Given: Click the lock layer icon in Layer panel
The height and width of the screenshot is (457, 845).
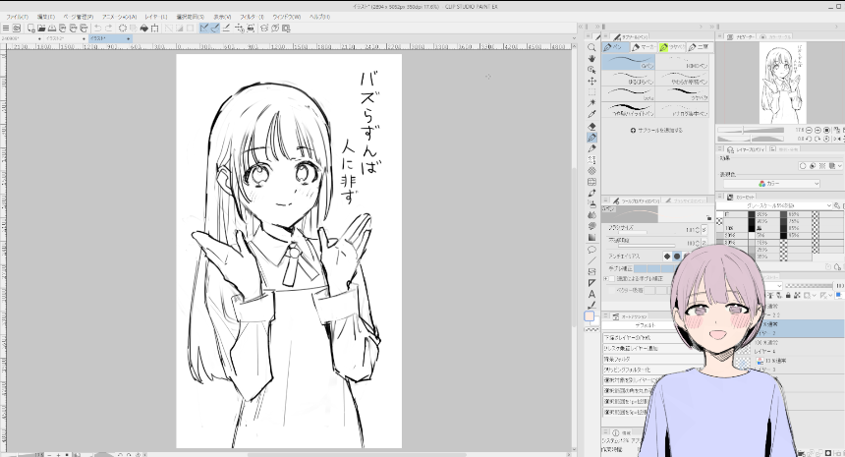Looking at the screenshot, I should click(788, 295).
